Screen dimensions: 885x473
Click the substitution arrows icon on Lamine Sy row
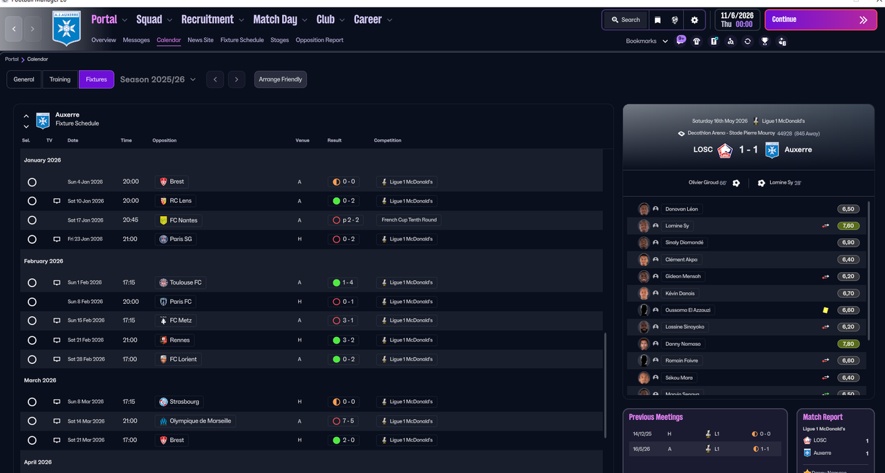(825, 226)
